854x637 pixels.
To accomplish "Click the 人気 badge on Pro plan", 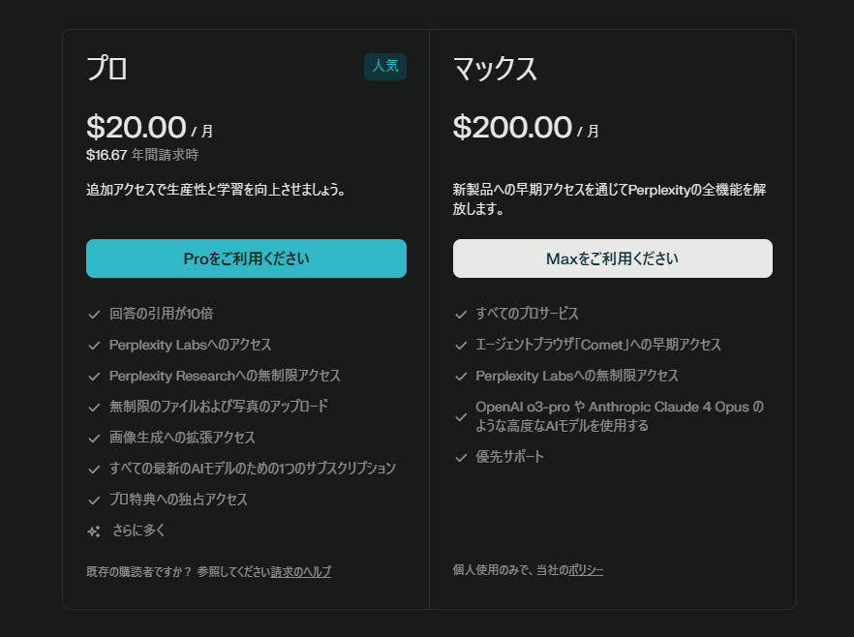I will coord(385,67).
